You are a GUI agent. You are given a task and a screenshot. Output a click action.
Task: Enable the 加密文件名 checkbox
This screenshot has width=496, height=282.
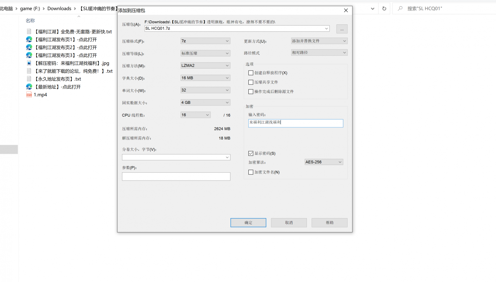click(x=251, y=172)
